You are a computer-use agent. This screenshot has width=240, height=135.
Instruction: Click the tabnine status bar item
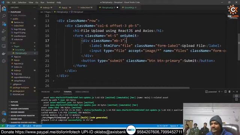37,126
